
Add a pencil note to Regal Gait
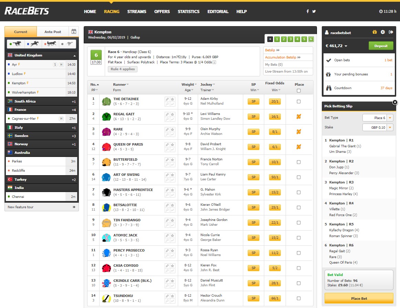pyautogui.click(x=167, y=114)
